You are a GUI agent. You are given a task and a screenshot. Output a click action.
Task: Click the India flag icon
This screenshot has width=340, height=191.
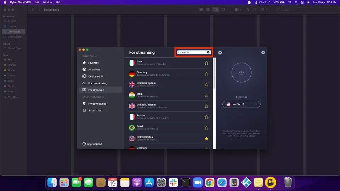132,95
